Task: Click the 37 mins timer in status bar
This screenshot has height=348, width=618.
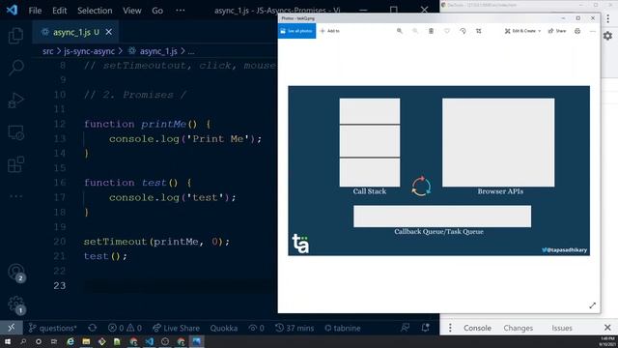Action: point(295,328)
